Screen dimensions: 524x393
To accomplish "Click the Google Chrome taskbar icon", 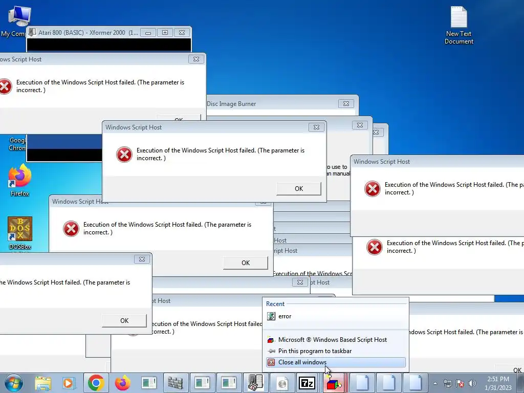I will [96, 383].
